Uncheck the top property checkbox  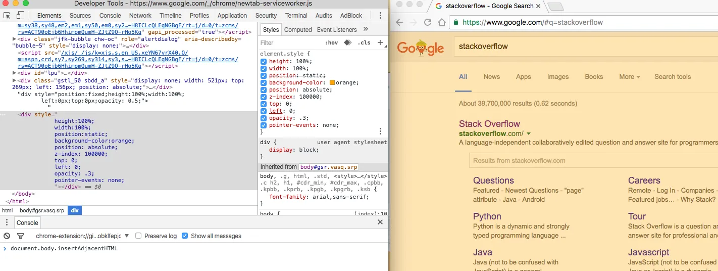point(264,104)
